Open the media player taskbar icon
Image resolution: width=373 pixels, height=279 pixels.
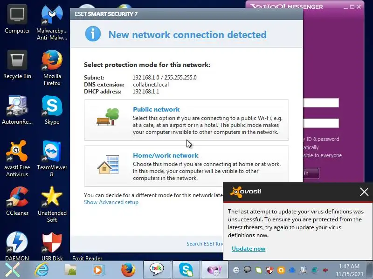98,270
